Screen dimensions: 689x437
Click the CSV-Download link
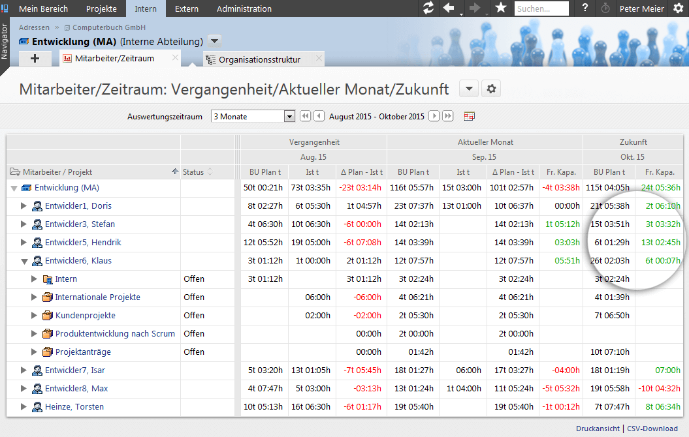click(652, 429)
